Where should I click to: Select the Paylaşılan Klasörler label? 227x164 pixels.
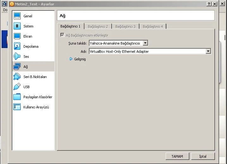point(38,97)
